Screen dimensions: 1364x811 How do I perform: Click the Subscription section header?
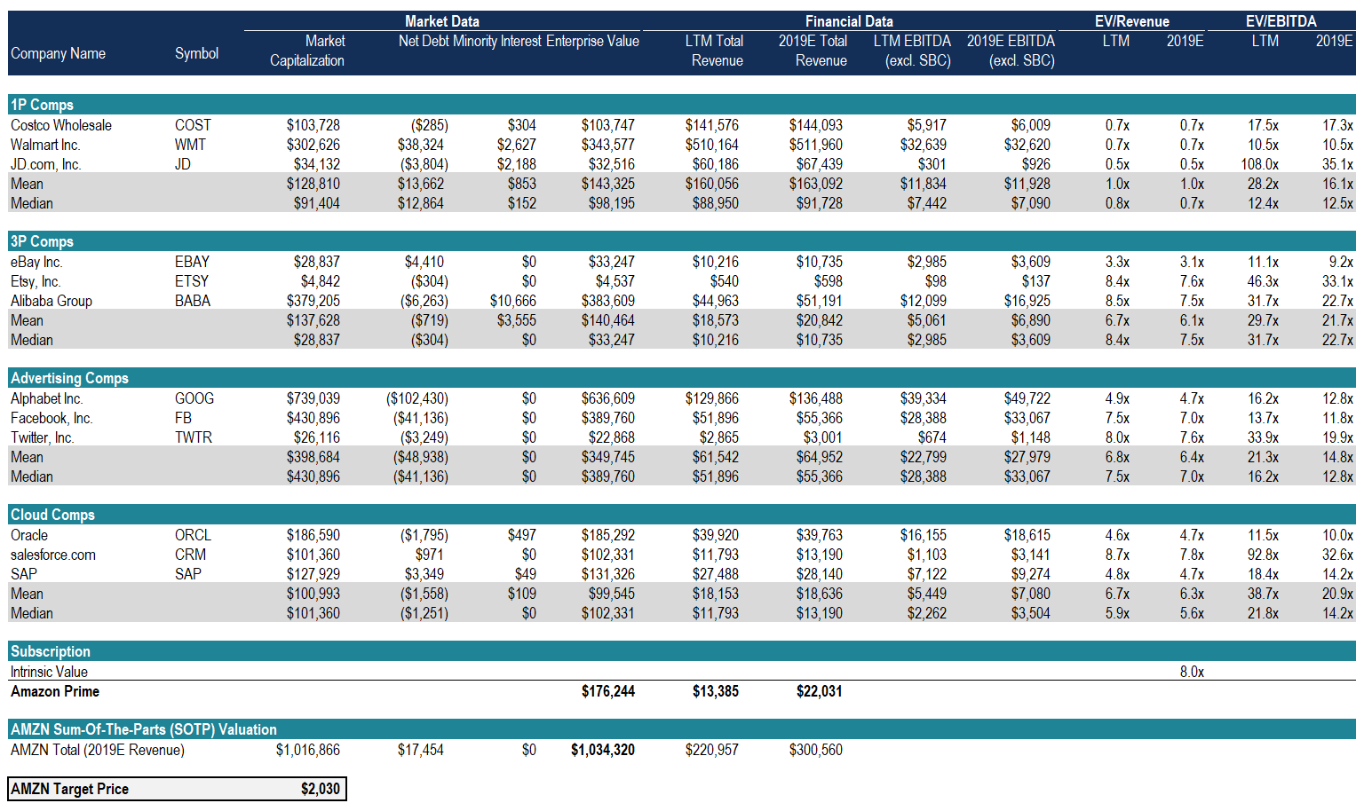pyautogui.click(x=51, y=651)
